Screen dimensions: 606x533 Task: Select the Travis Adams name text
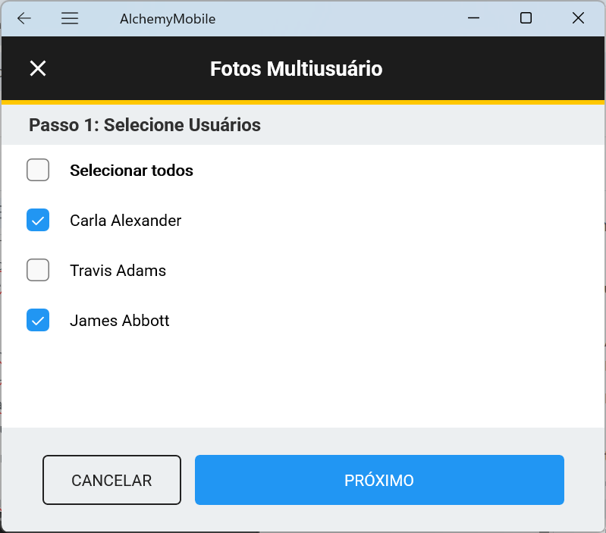coord(118,271)
